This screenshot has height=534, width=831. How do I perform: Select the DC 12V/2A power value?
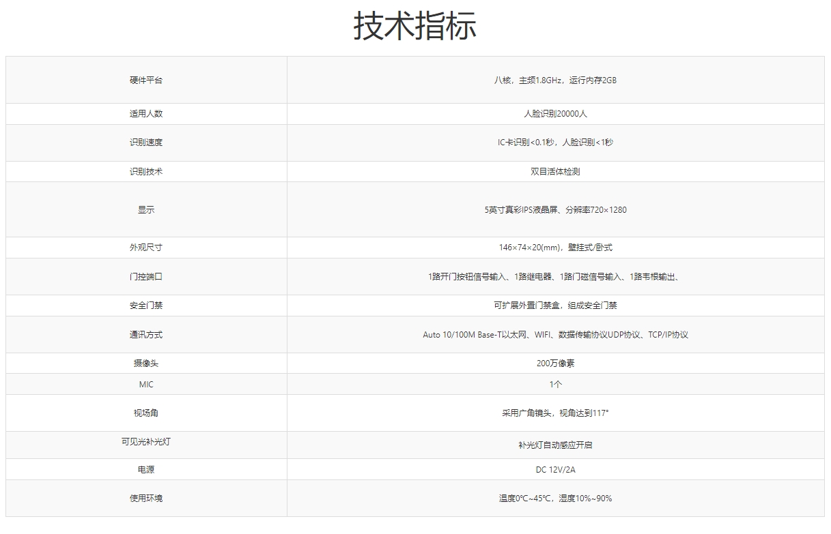pos(554,470)
